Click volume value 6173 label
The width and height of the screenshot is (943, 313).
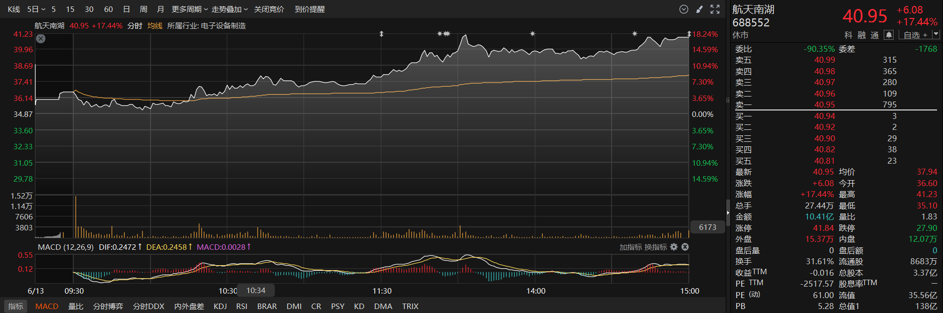[707, 227]
